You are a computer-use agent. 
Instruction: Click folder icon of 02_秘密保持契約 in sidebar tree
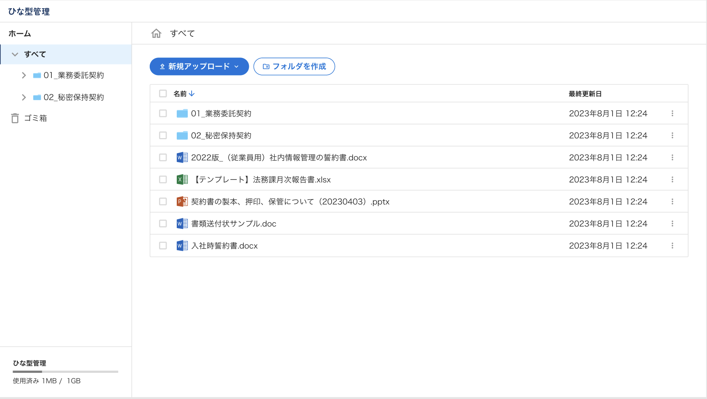point(37,97)
